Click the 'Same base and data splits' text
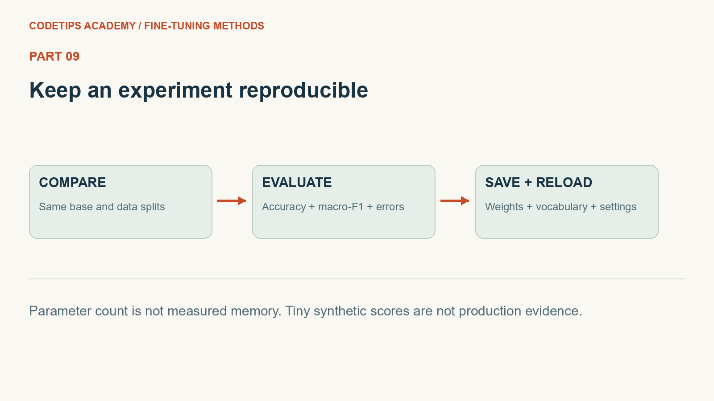Viewport: 714px width, 401px height. pos(102,207)
